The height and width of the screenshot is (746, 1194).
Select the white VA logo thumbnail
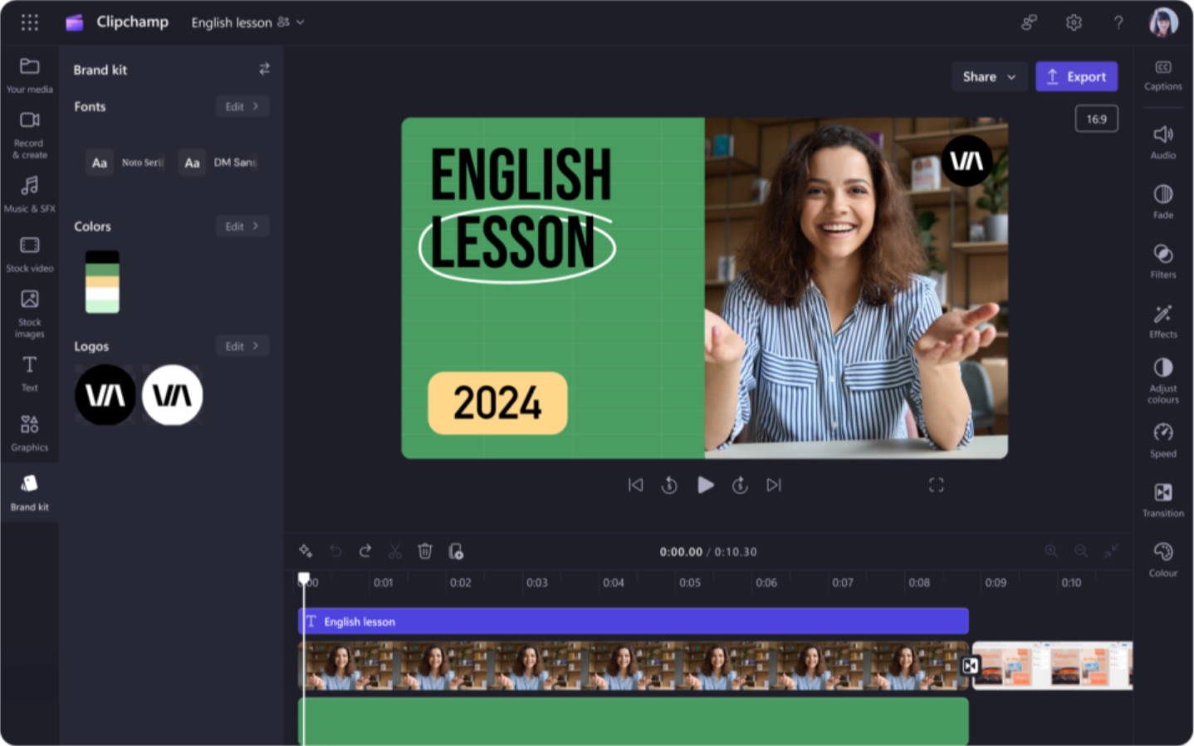pyautogui.click(x=172, y=395)
